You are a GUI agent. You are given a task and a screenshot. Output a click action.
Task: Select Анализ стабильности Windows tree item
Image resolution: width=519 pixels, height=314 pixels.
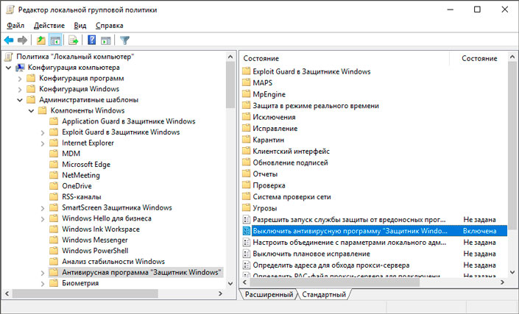[x=113, y=262]
